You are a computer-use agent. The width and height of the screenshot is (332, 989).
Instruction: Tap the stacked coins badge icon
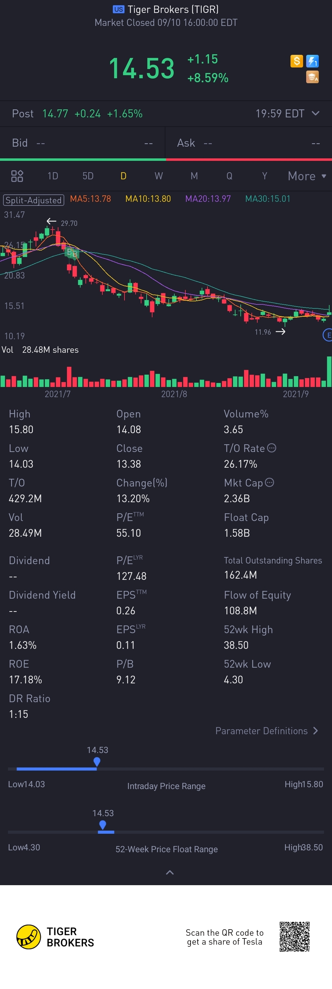[312, 77]
